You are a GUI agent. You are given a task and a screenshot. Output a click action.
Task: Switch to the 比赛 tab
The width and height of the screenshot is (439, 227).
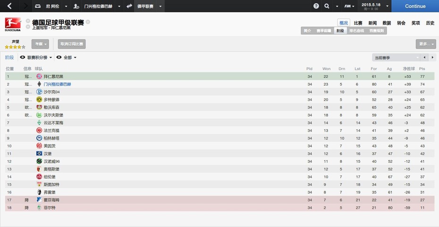(358, 23)
